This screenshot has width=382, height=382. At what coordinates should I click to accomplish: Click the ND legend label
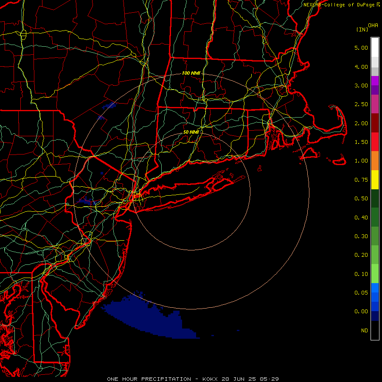coord(365,331)
